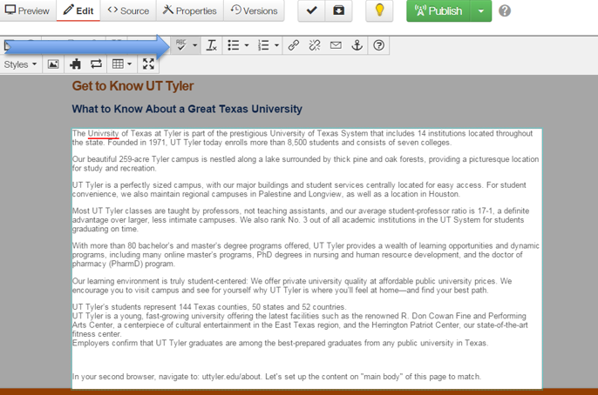Click the insert asset arrows icon

96,64
